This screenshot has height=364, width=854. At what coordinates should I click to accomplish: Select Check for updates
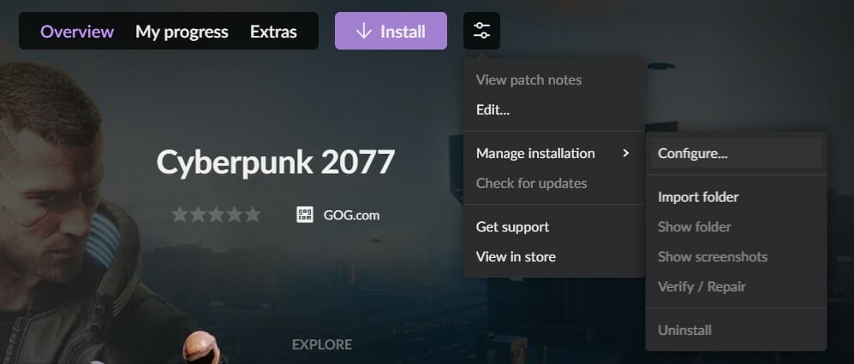531,183
